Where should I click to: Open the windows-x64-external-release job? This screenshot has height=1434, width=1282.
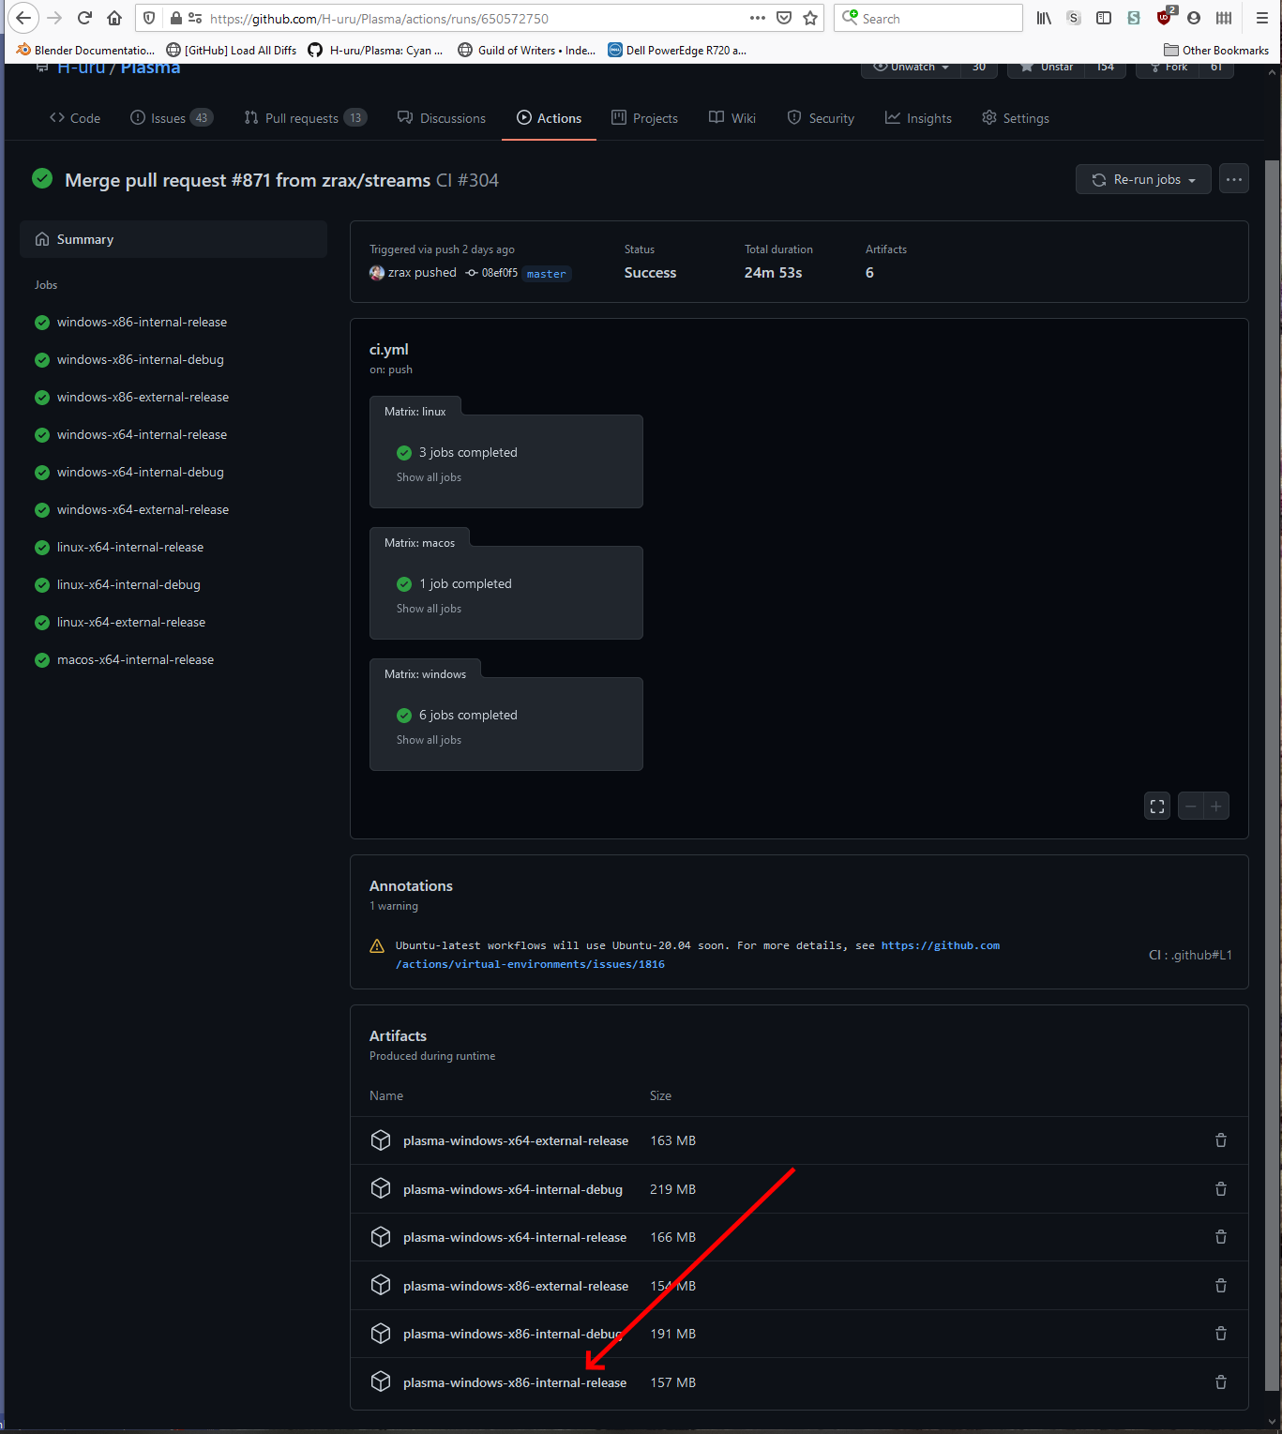point(143,509)
